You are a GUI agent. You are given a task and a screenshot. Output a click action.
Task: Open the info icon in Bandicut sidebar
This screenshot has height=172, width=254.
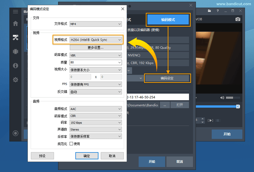click(16, 66)
